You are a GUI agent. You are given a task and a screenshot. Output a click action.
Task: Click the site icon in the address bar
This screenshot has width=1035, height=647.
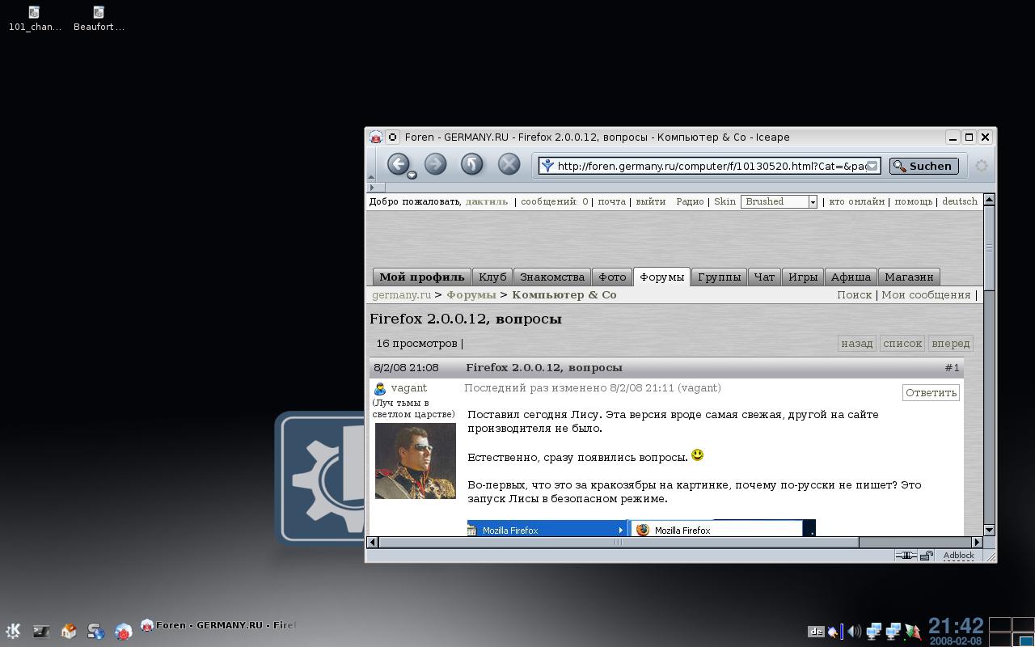[547, 166]
